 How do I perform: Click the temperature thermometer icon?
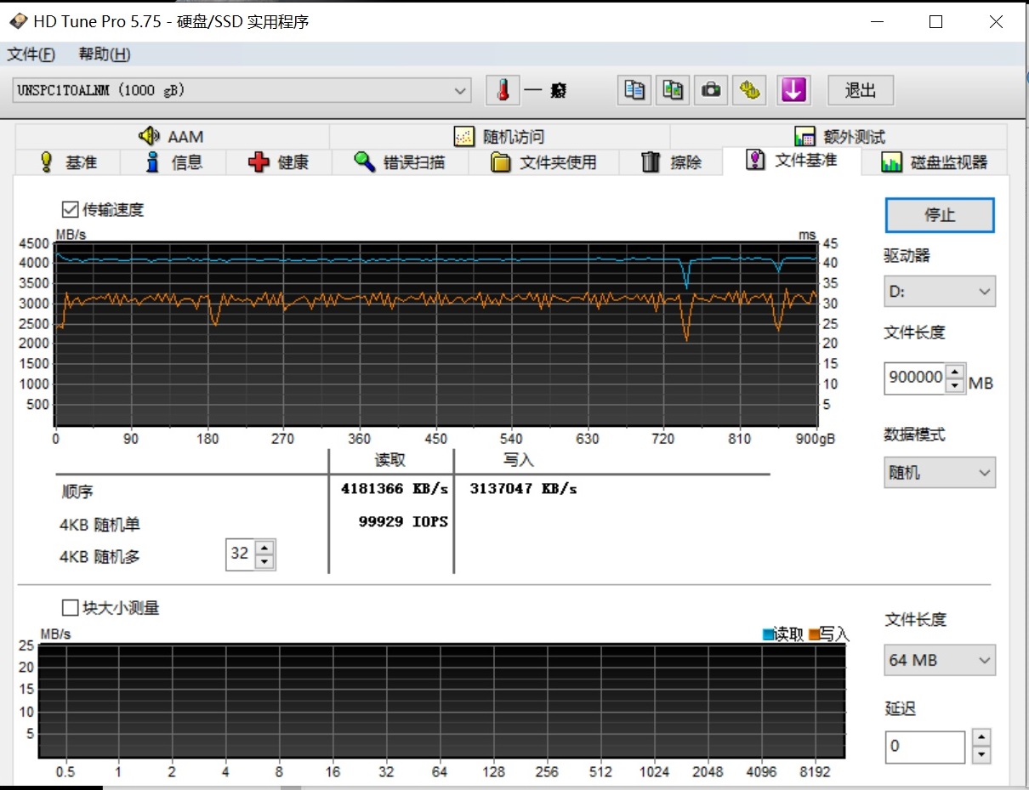[503, 90]
